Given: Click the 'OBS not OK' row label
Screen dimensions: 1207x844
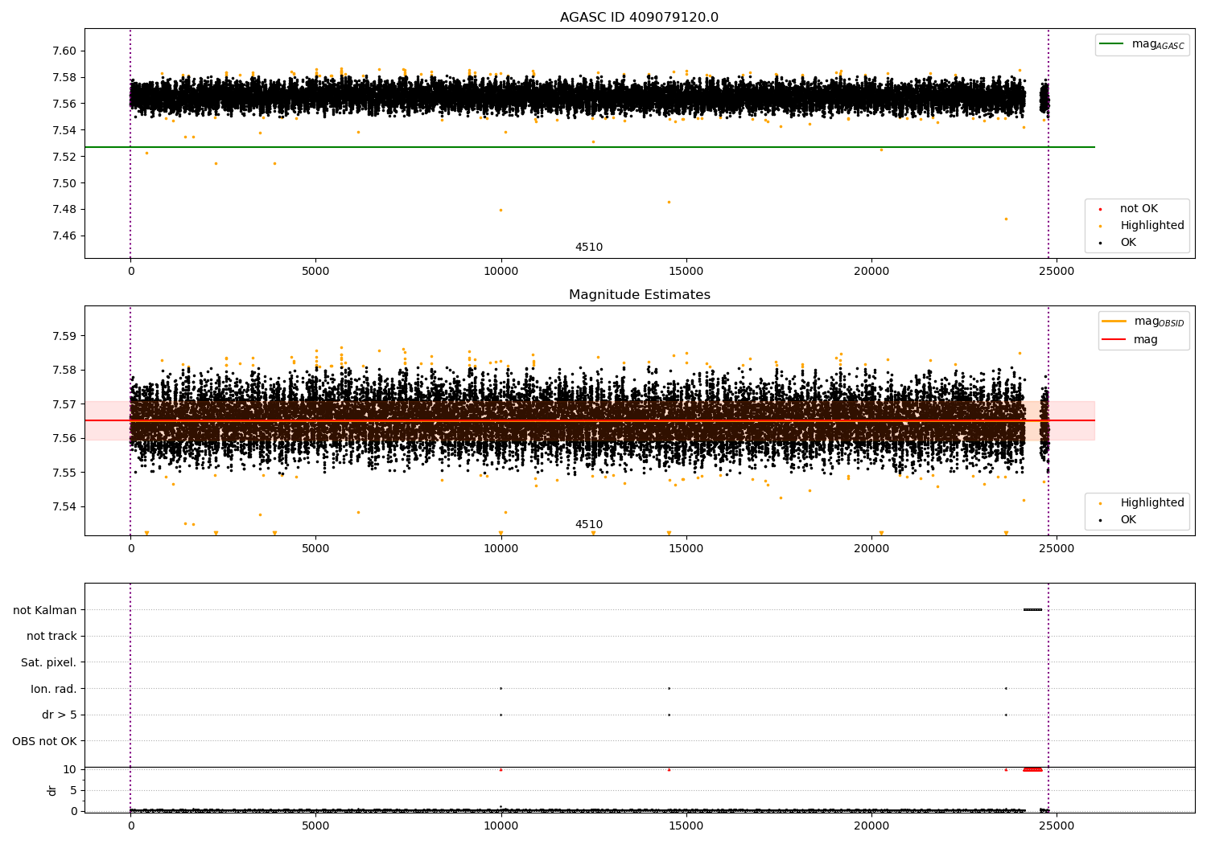Looking at the screenshot, I should tap(45, 741).
